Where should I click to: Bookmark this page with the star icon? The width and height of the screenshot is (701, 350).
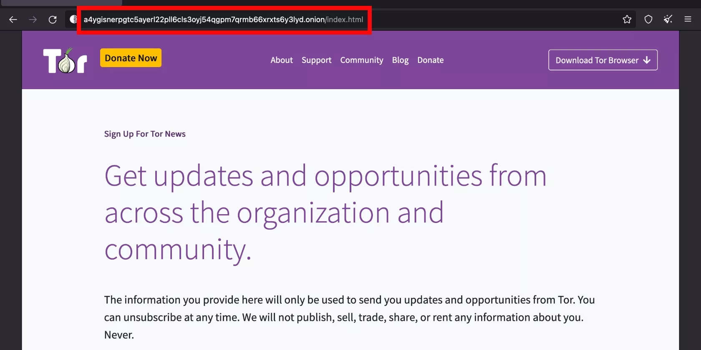(627, 19)
